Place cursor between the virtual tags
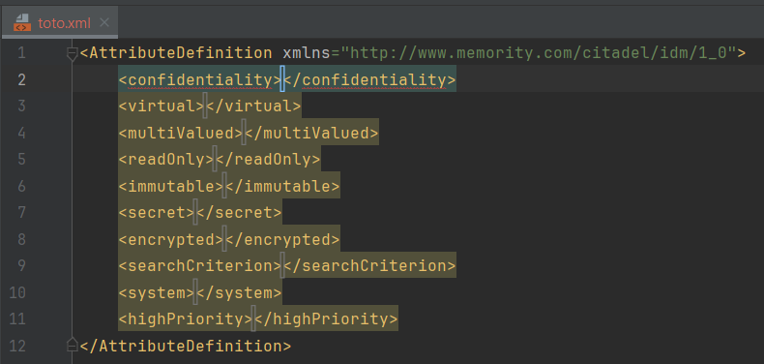Screen dimensions: 764x364 pos(205,106)
